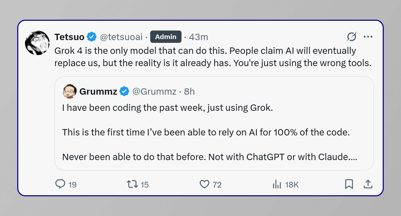Click the reply comment icon

[x=61, y=184]
